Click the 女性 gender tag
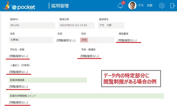Image resolution: width=177 pixels, height=106 pixels. [x=84, y=40]
